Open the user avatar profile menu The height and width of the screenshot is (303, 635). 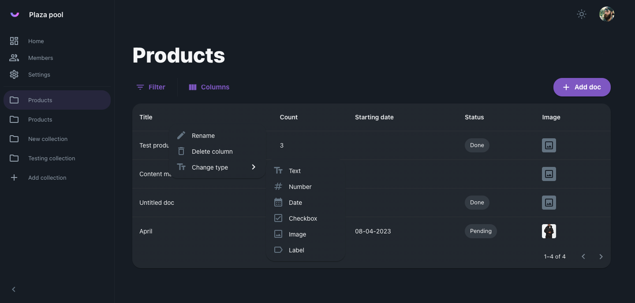[607, 14]
